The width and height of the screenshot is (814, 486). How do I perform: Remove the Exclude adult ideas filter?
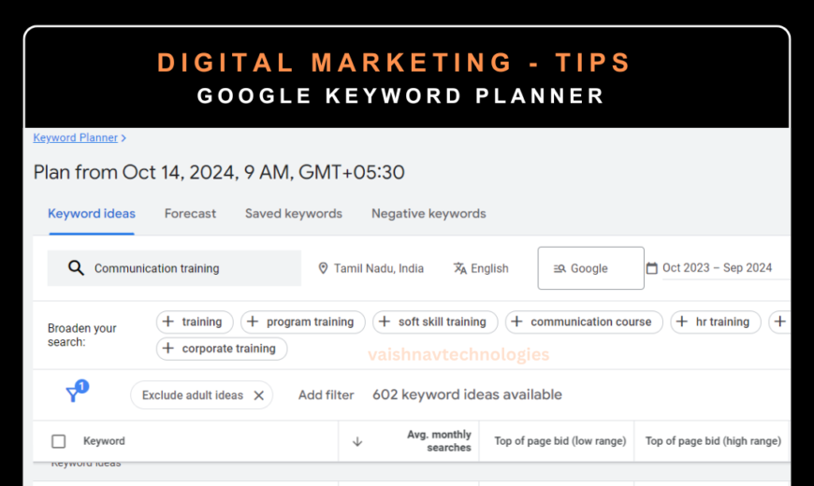click(x=259, y=395)
